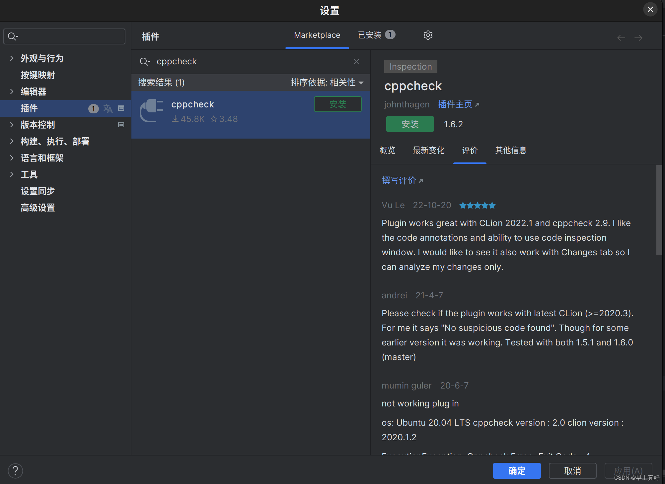
Task: Select 设置同步 in the settings tree
Action: click(x=37, y=191)
